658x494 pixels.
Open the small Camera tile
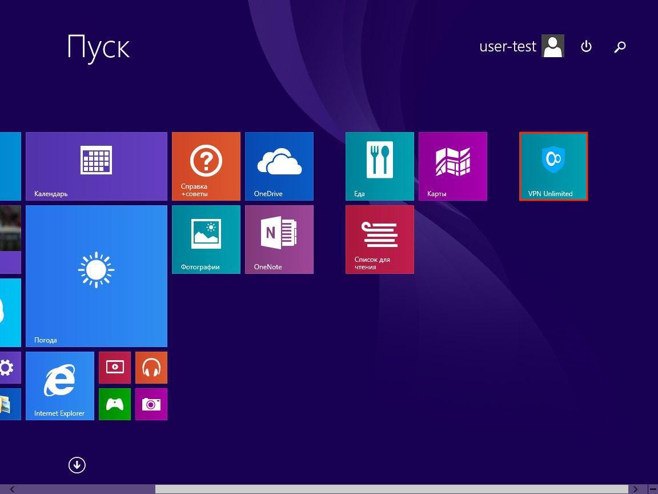pos(151,404)
